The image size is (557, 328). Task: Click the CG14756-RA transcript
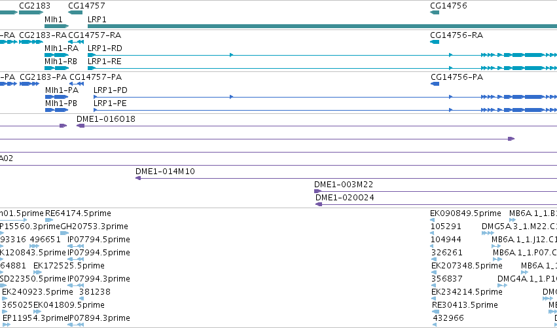point(435,42)
